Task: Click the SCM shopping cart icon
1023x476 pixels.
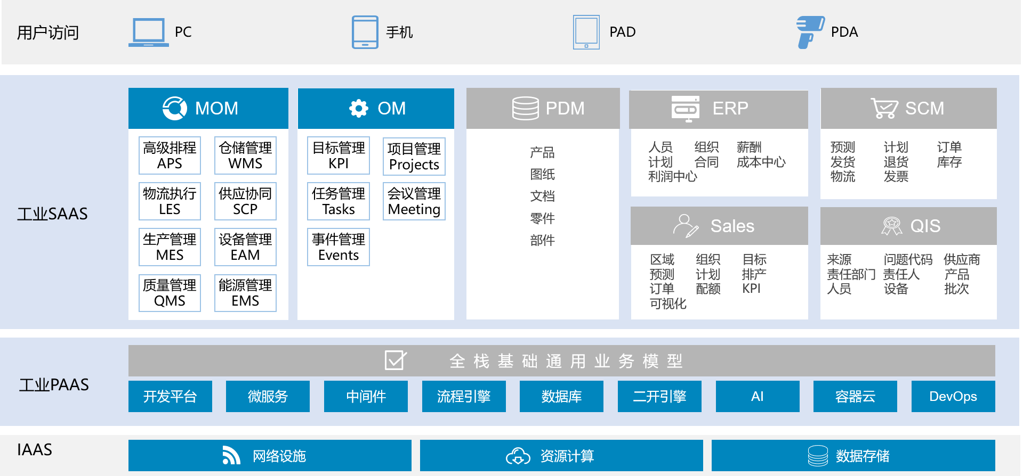Action: pos(884,108)
